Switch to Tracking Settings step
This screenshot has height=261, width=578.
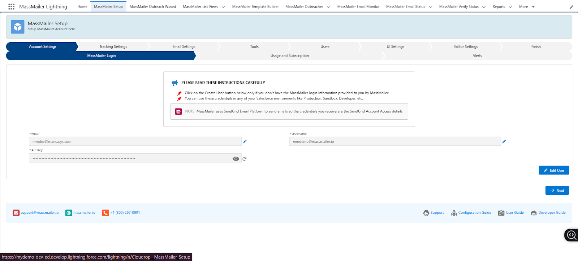113,47
